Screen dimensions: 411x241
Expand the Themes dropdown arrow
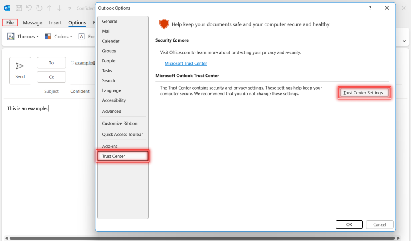point(37,36)
